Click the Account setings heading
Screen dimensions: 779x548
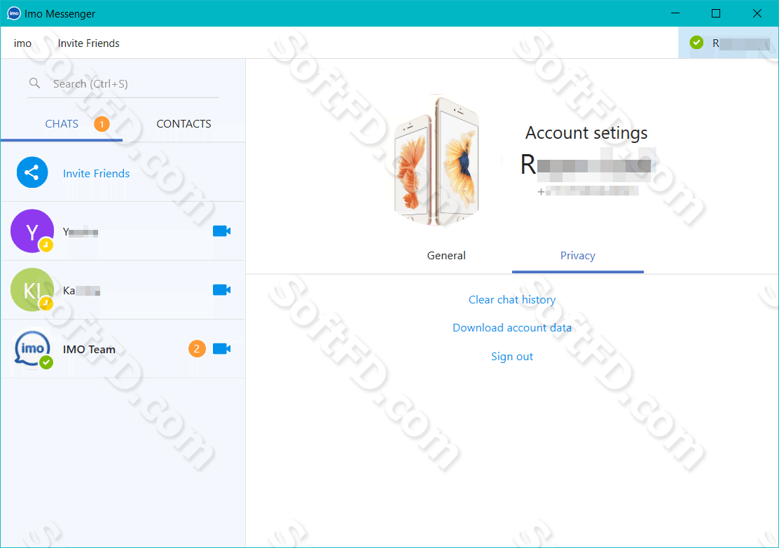coord(586,132)
